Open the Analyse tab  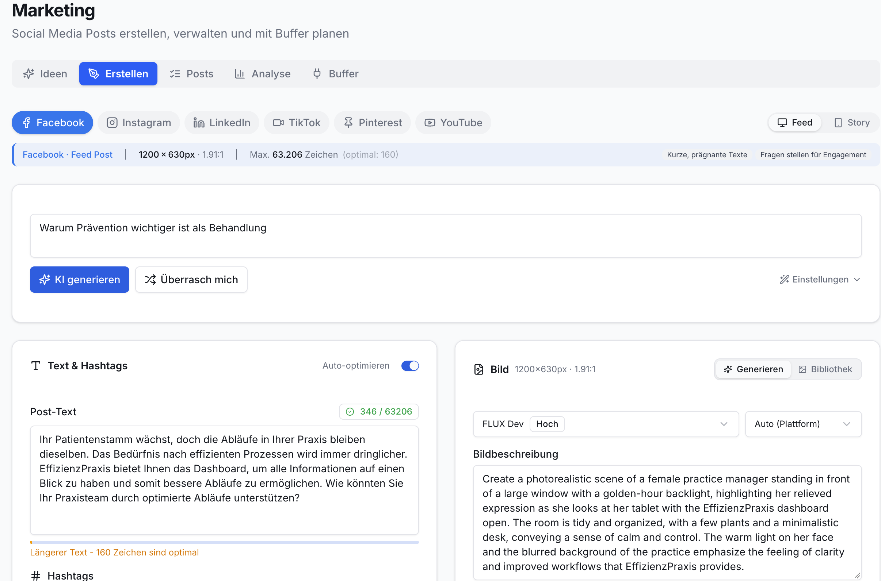[263, 74]
